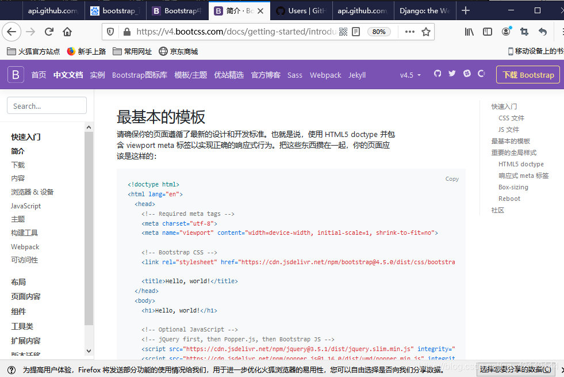Open the page actions three-dot menu

coord(410,32)
